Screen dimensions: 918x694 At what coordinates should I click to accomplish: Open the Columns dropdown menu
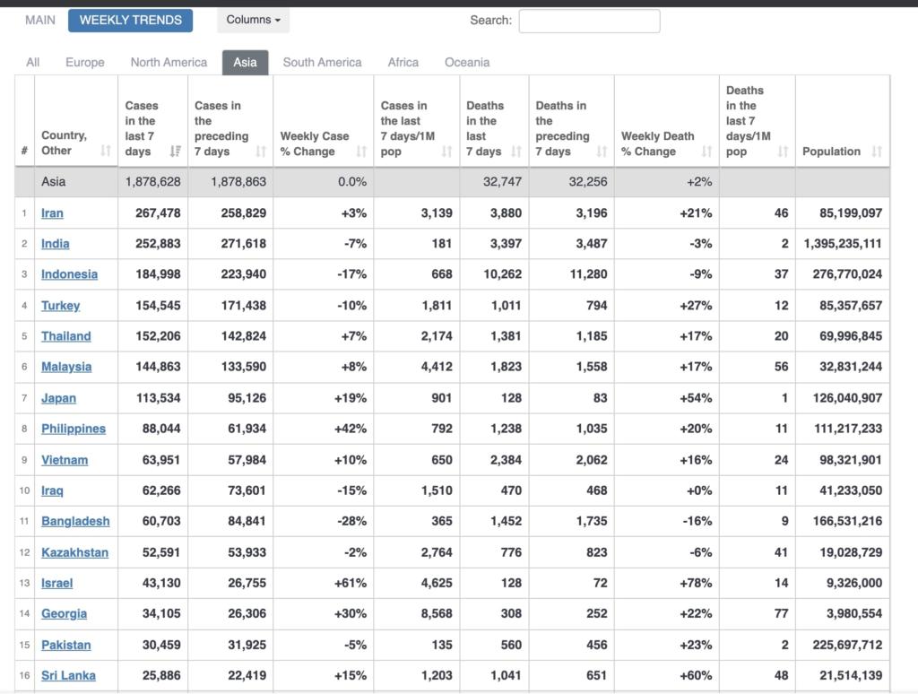(x=253, y=20)
